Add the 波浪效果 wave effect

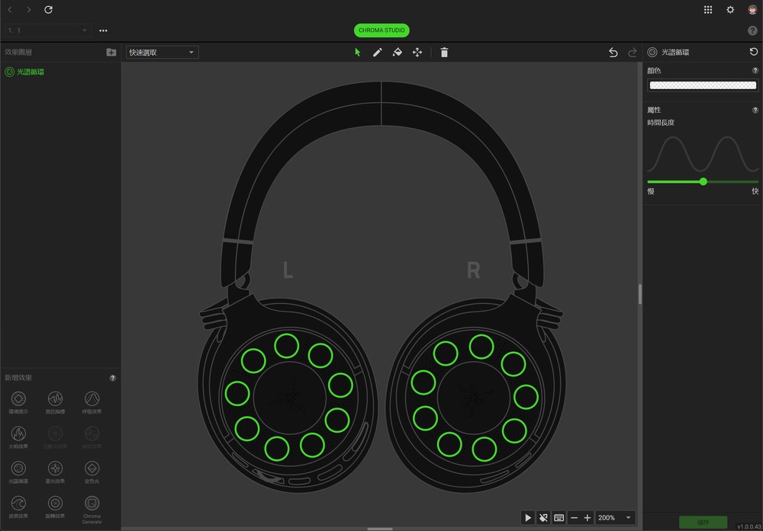pos(18,507)
